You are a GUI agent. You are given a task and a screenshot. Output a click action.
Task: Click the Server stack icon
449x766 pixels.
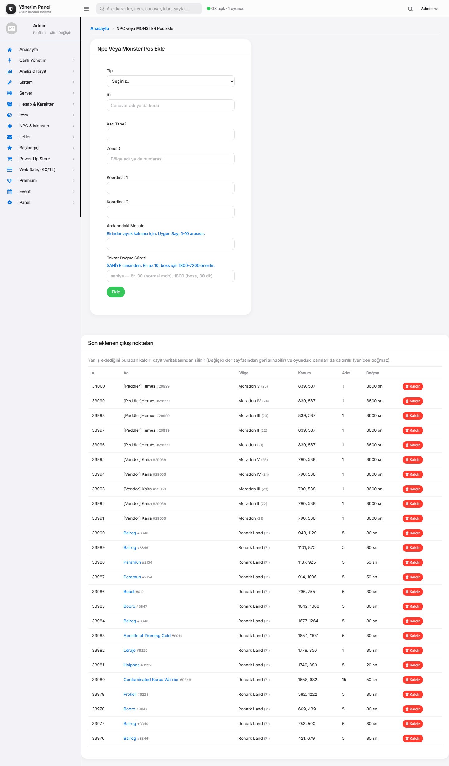coord(10,93)
